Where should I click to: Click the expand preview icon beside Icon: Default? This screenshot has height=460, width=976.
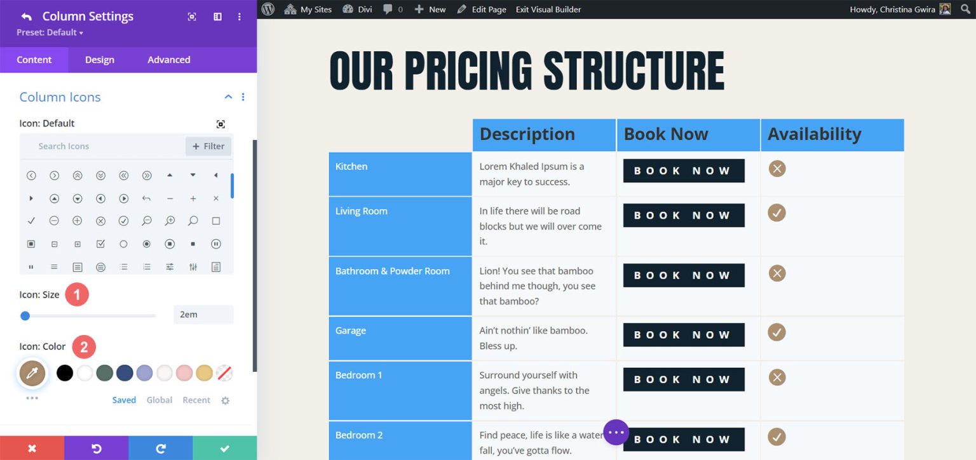click(x=220, y=124)
